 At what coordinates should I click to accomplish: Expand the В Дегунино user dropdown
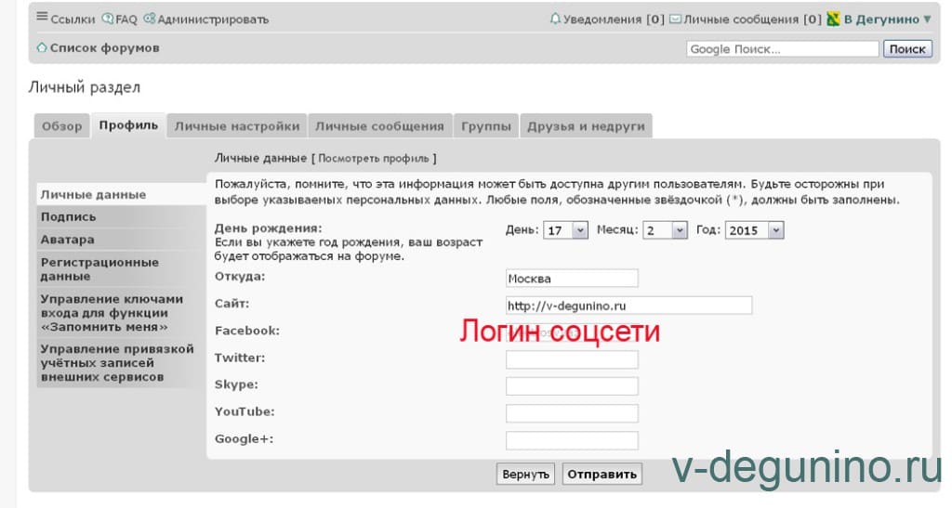(927, 19)
